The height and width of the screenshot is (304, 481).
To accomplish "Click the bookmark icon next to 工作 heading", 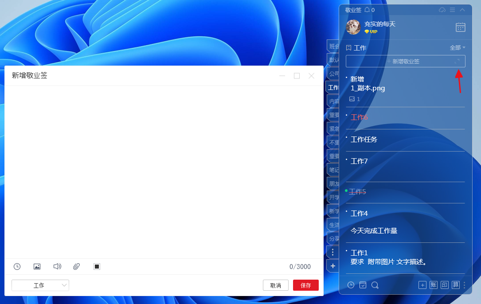I will pos(348,48).
